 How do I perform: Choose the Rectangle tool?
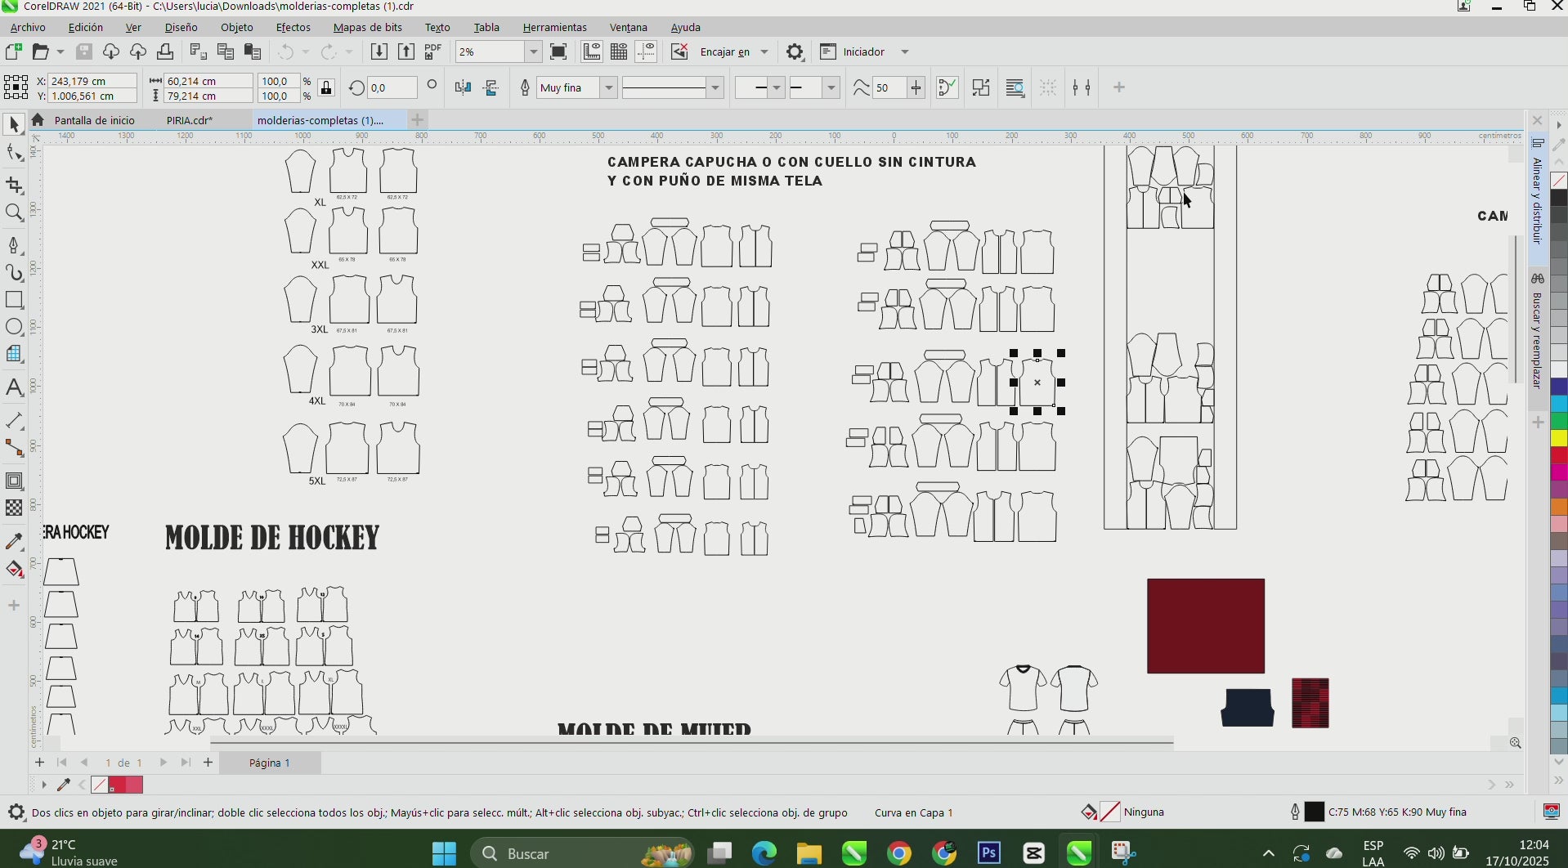click(x=14, y=300)
